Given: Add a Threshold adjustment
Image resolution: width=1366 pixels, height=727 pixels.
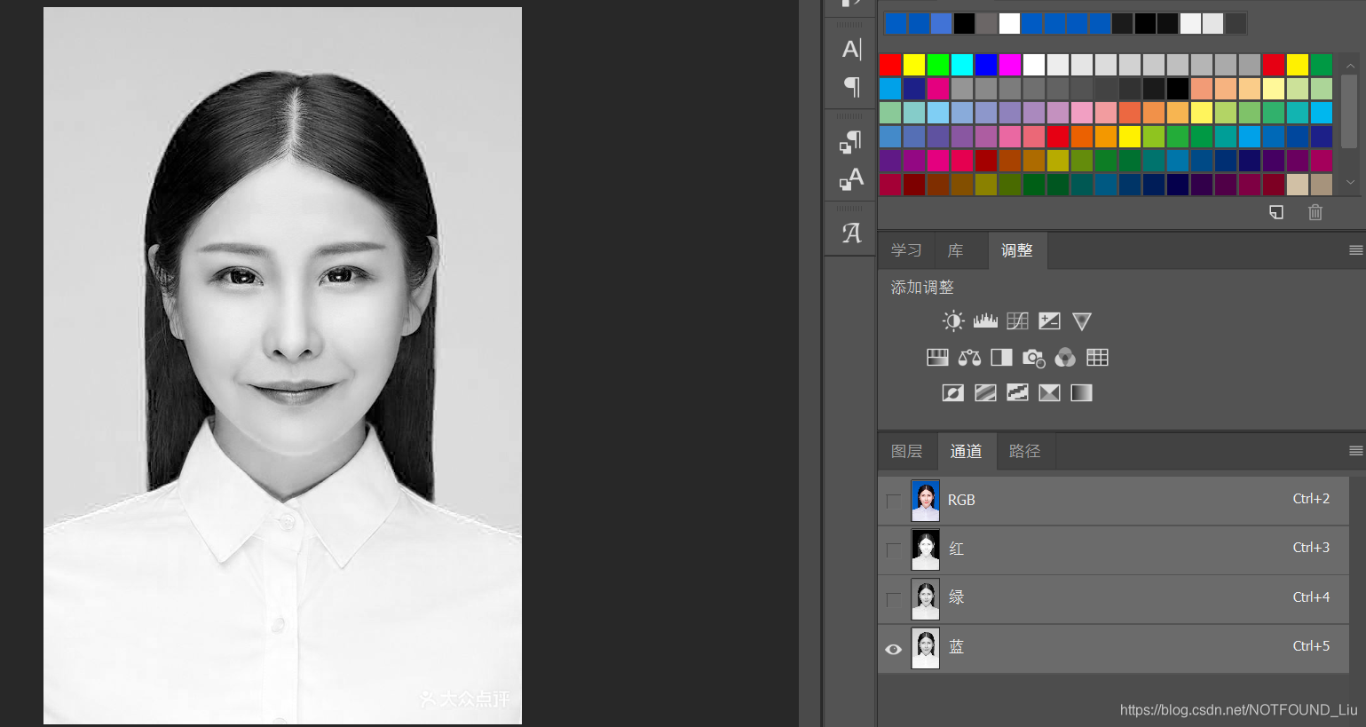Looking at the screenshot, I should point(1017,392).
